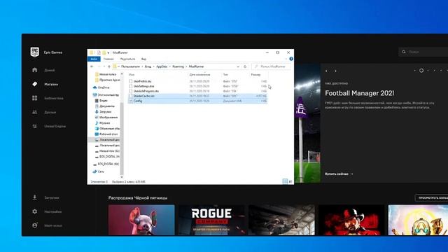Open Документы folder in navigation pane

[x=105, y=106]
